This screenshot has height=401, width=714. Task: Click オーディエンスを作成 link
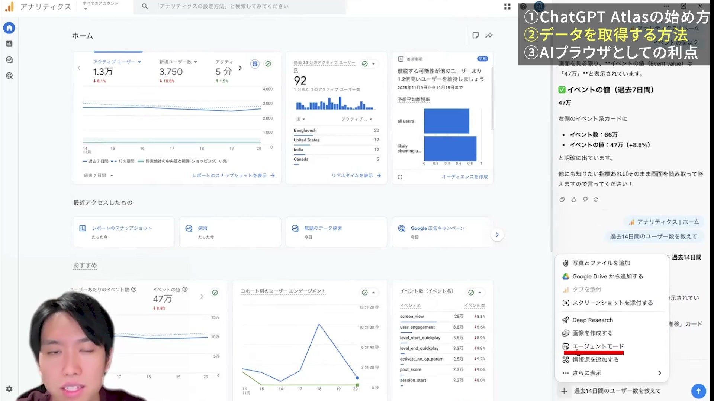pyautogui.click(x=464, y=177)
